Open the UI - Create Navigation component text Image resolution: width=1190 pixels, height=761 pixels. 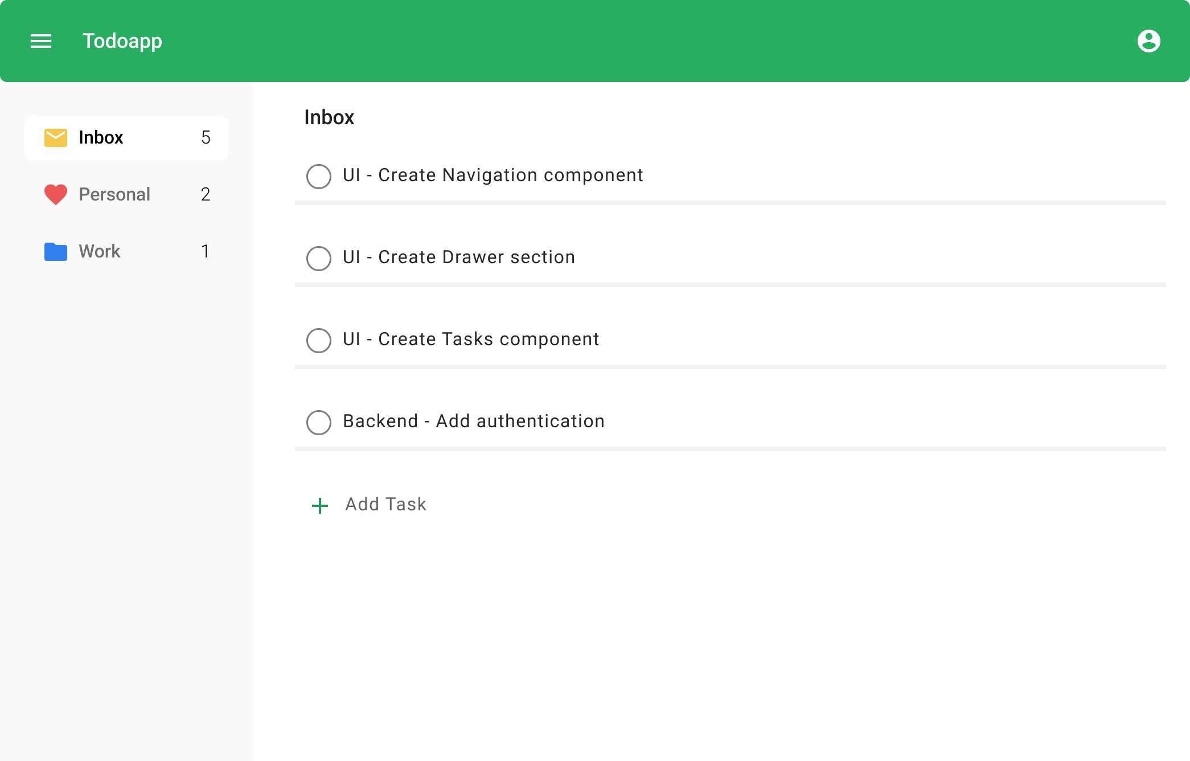(493, 175)
